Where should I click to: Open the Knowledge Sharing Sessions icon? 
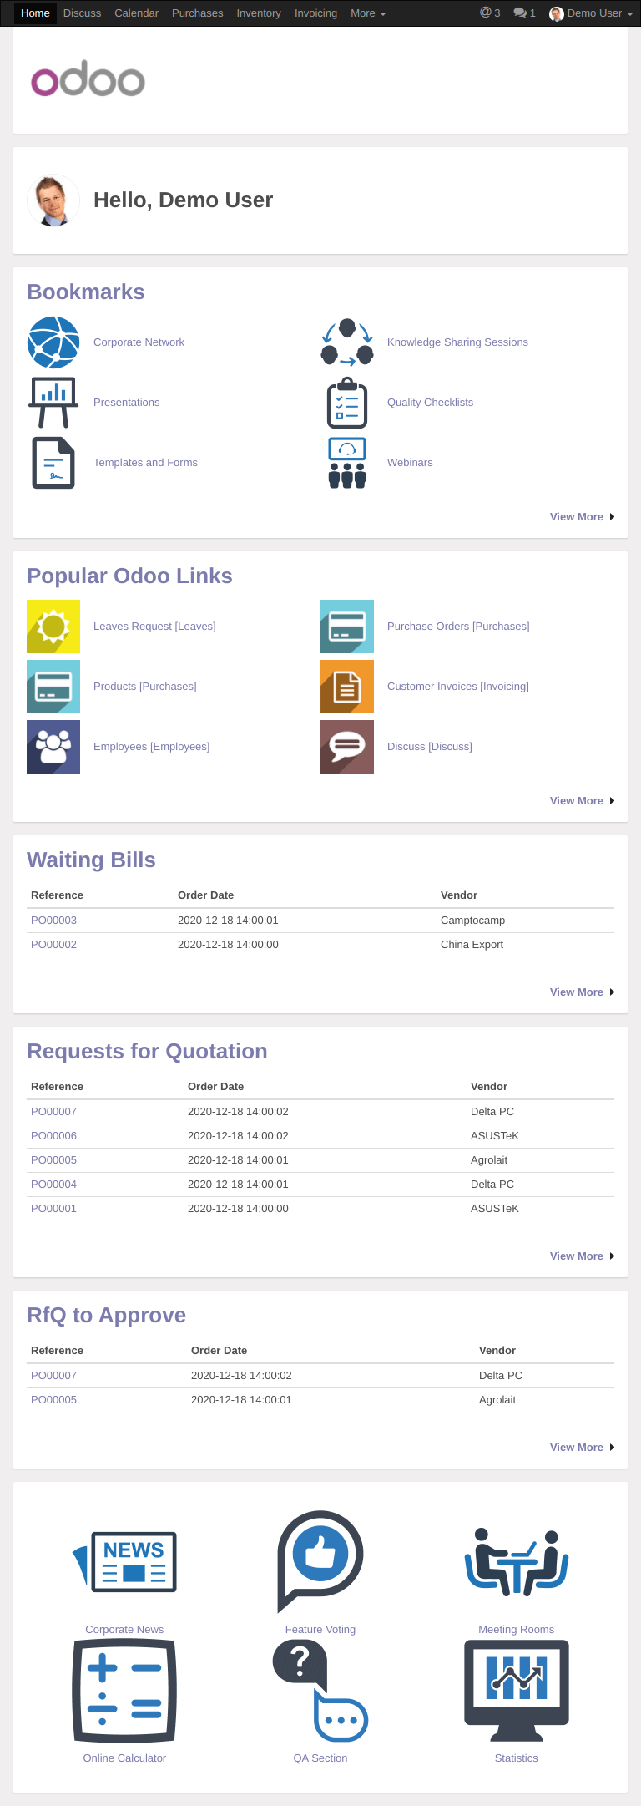[347, 342]
